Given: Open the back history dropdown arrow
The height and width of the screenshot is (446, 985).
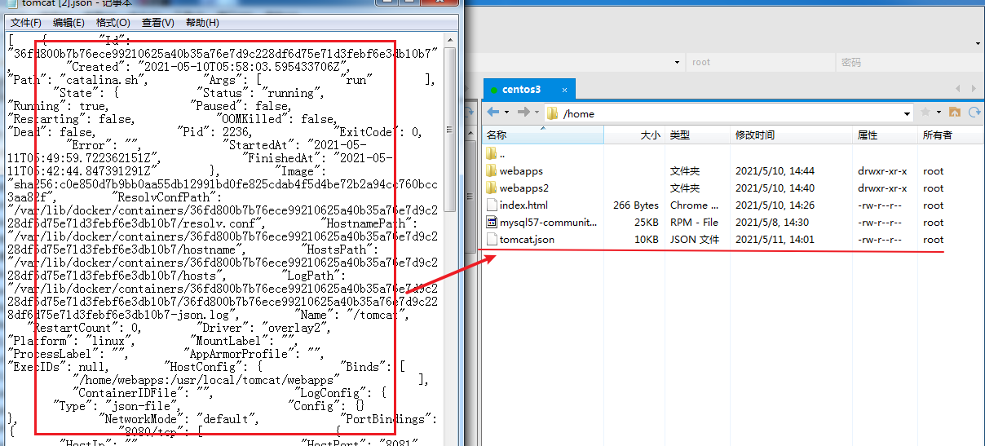Looking at the screenshot, I should tap(506, 113).
